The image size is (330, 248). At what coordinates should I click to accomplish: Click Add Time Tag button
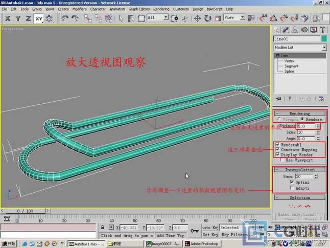(170, 235)
